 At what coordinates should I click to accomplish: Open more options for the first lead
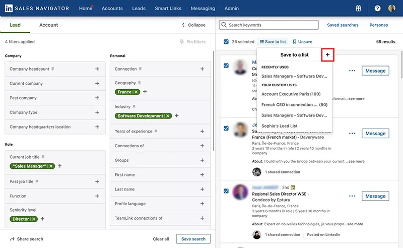(x=352, y=71)
